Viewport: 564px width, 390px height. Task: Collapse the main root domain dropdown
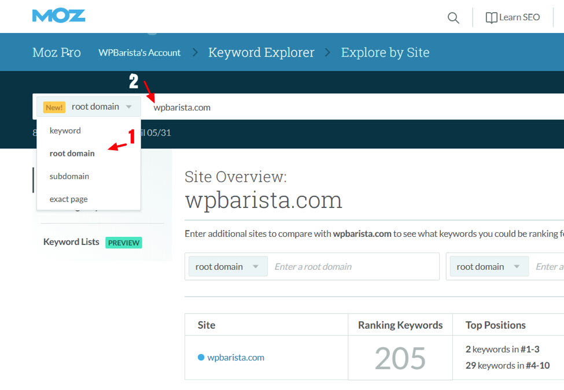pyautogui.click(x=128, y=107)
